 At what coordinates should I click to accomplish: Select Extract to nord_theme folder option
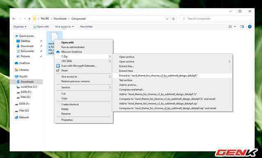(172, 76)
